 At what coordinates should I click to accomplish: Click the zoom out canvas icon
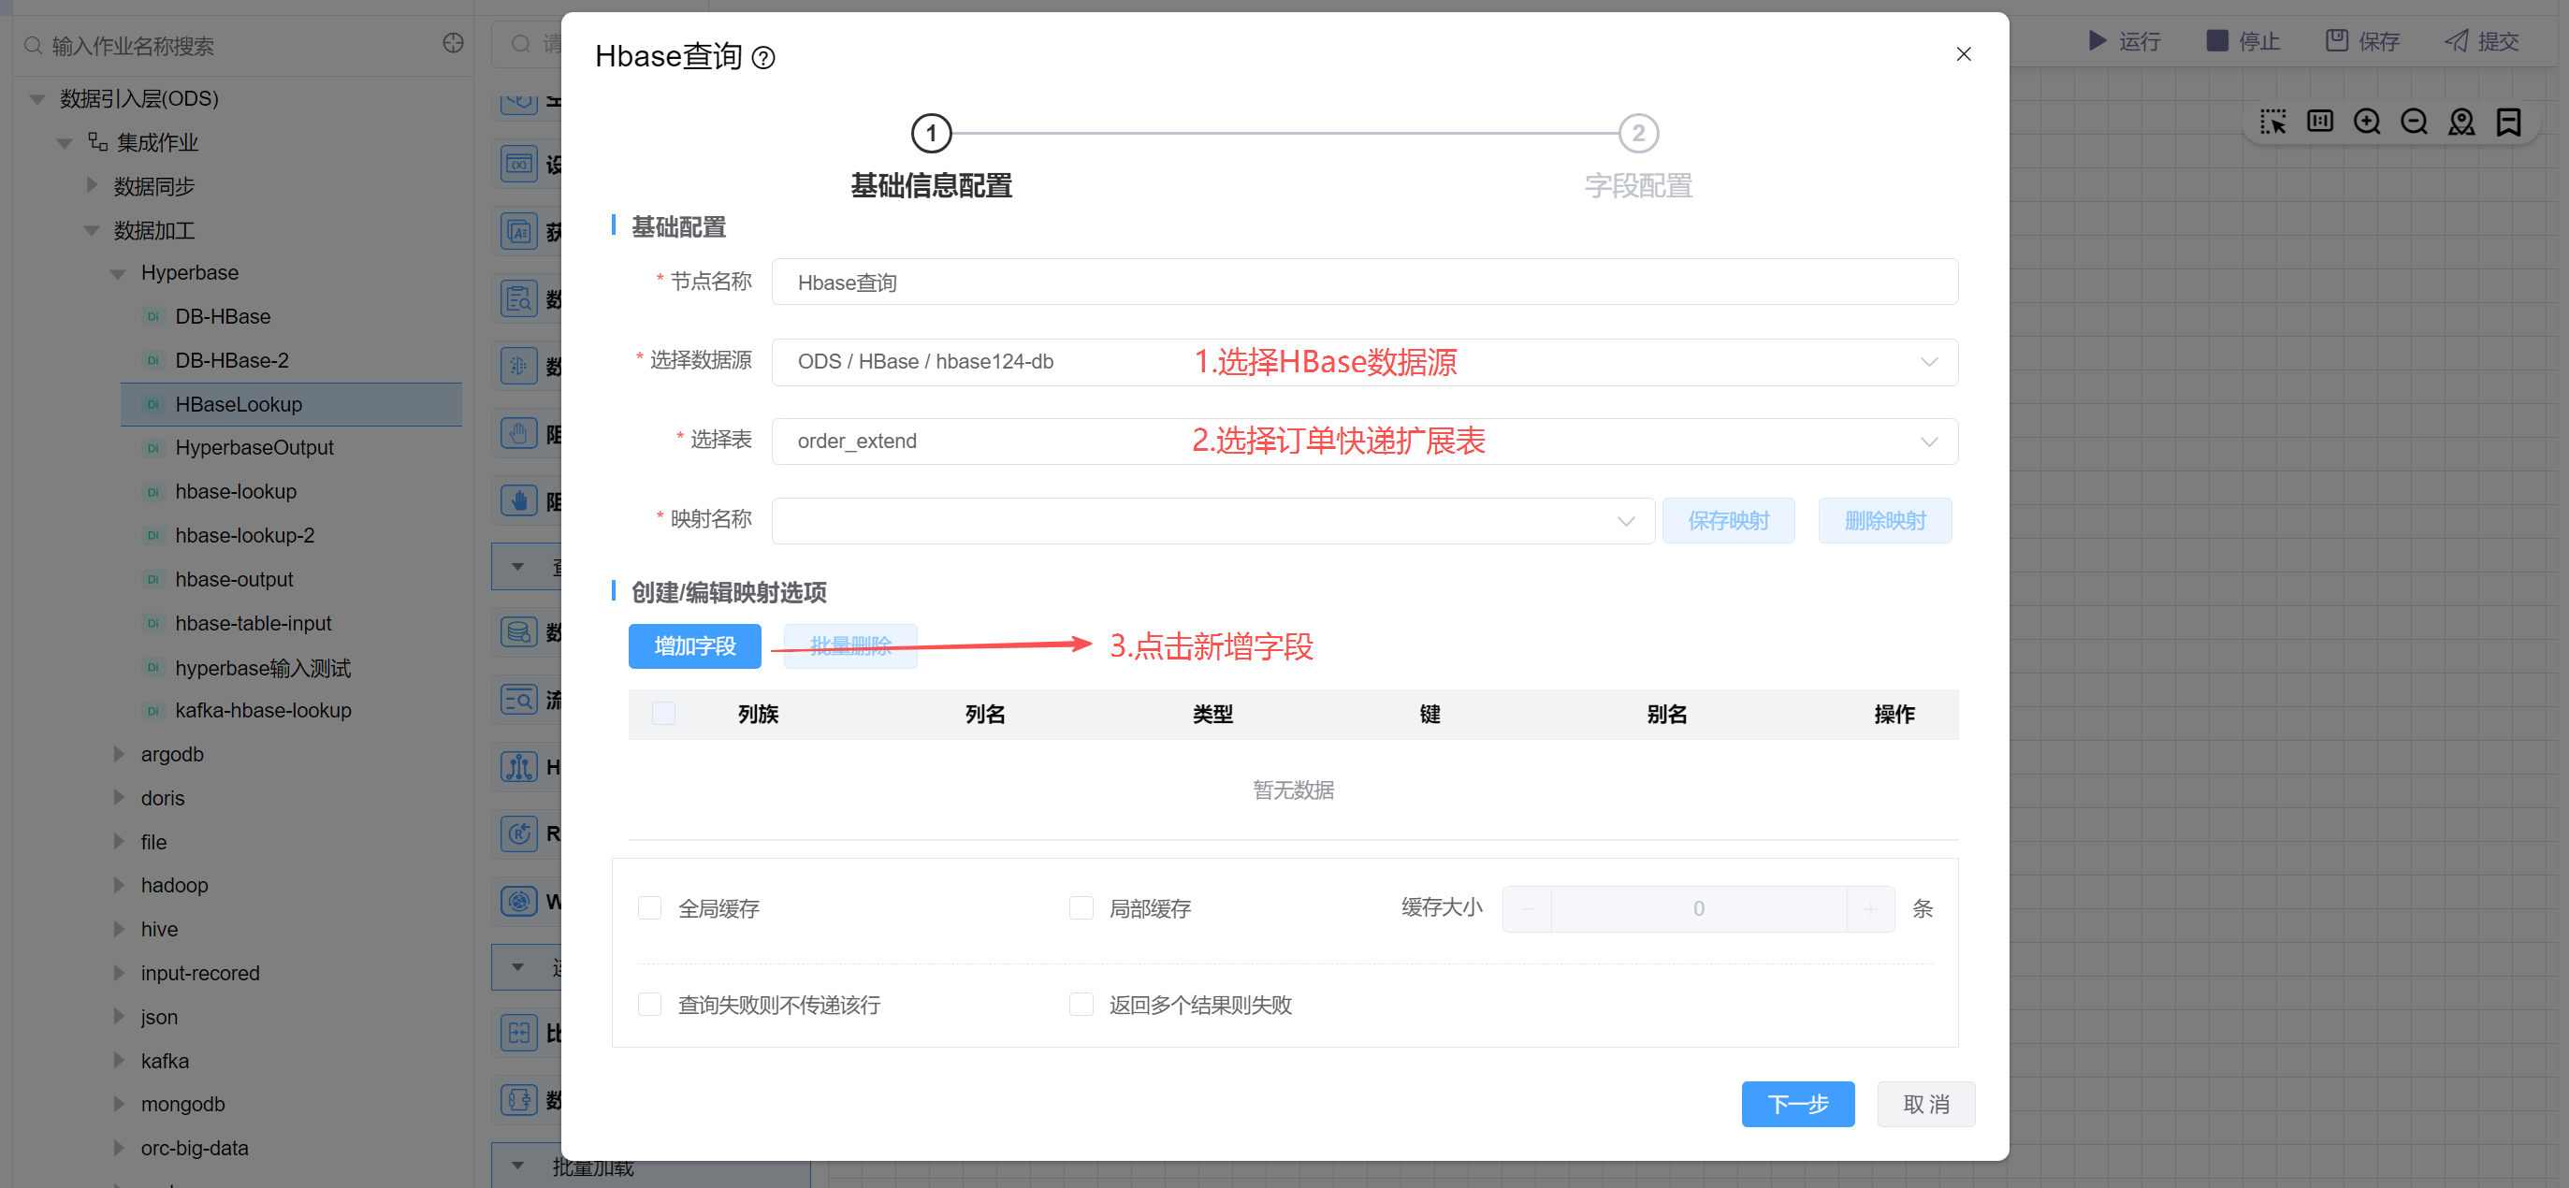[x=2414, y=122]
